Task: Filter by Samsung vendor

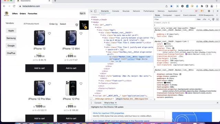Action: tap(11, 38)
